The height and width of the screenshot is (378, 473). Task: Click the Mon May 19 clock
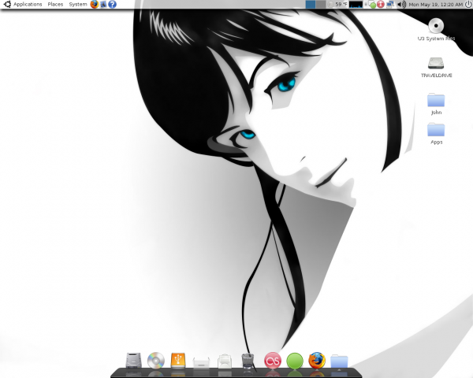click(x=435, y=4)
